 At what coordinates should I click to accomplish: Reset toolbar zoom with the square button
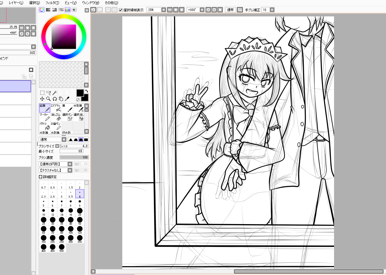182,10
